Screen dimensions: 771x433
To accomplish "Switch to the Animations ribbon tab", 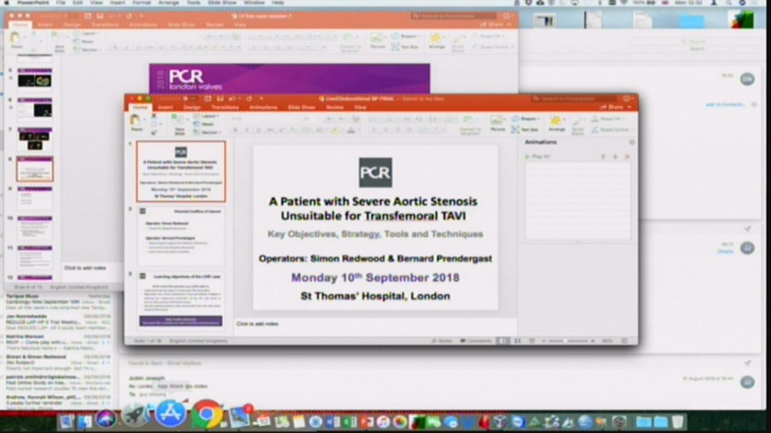I will tap(263, 107).
